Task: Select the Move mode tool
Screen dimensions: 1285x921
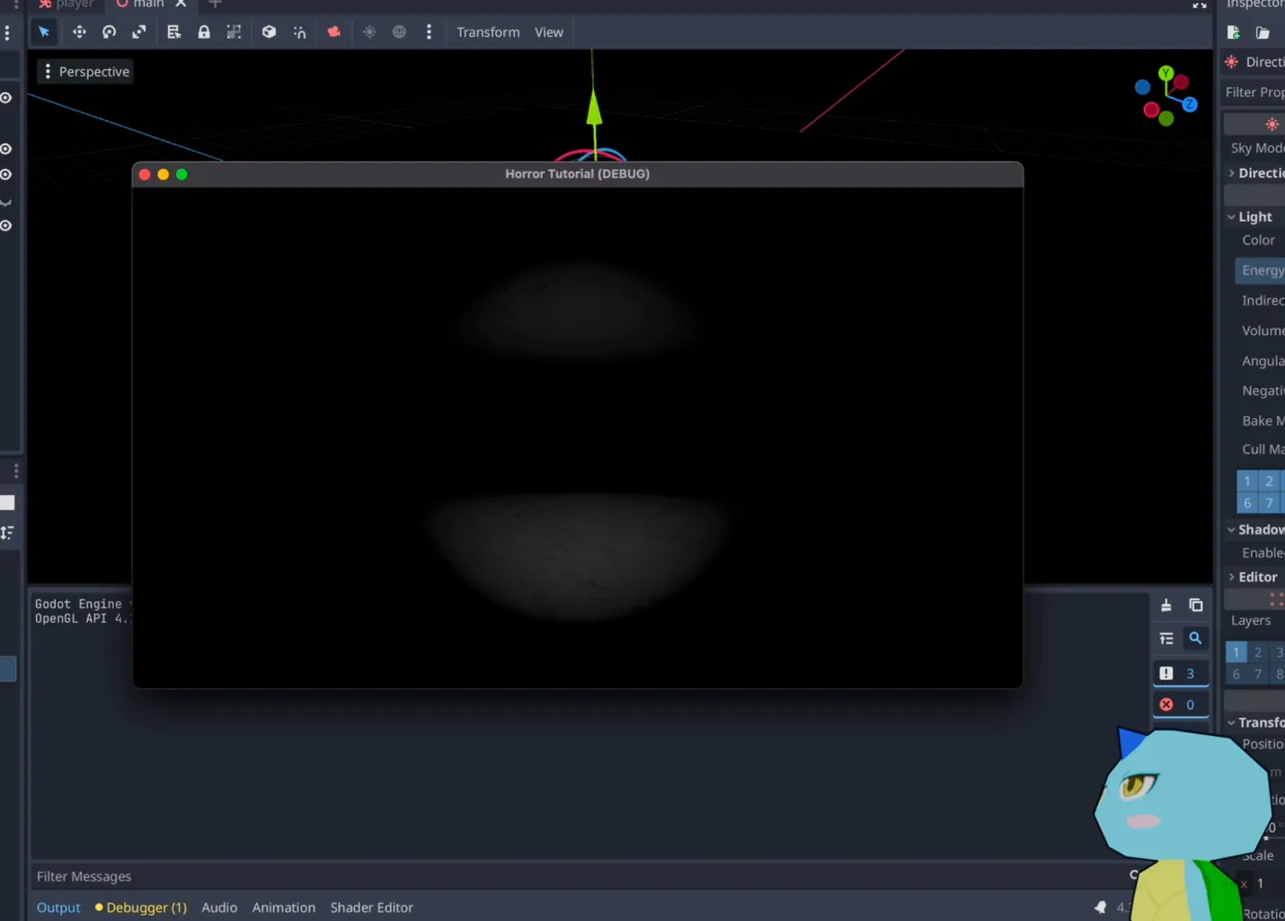Action: click(79, 32)
